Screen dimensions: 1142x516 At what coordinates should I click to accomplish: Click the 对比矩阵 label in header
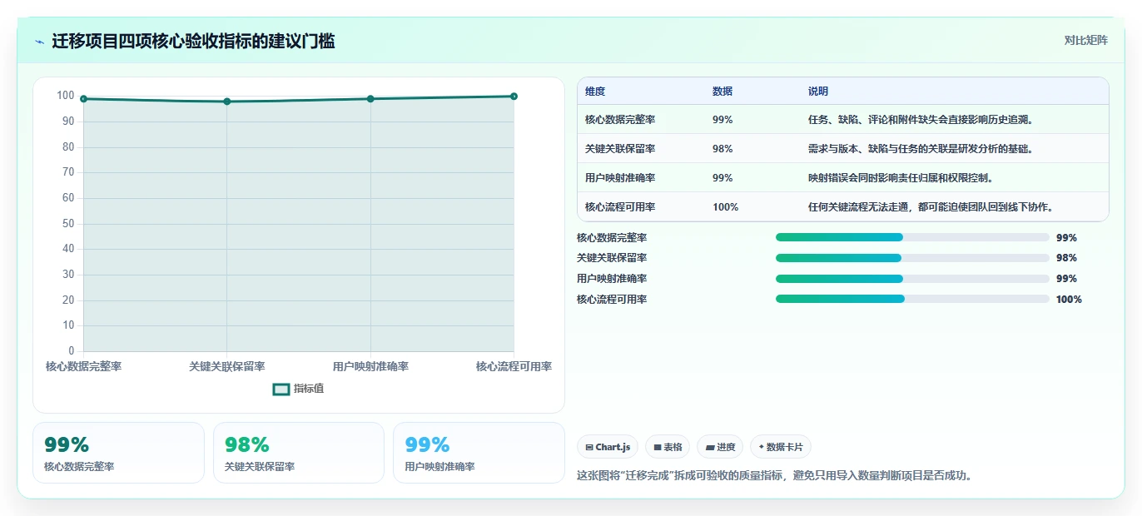pos(1086,40)
